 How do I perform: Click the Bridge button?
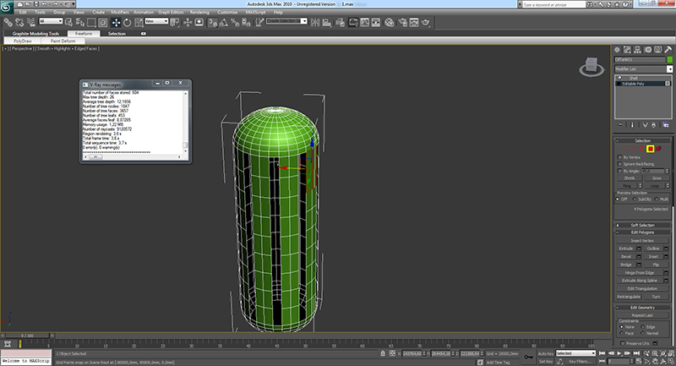[625, 265]
